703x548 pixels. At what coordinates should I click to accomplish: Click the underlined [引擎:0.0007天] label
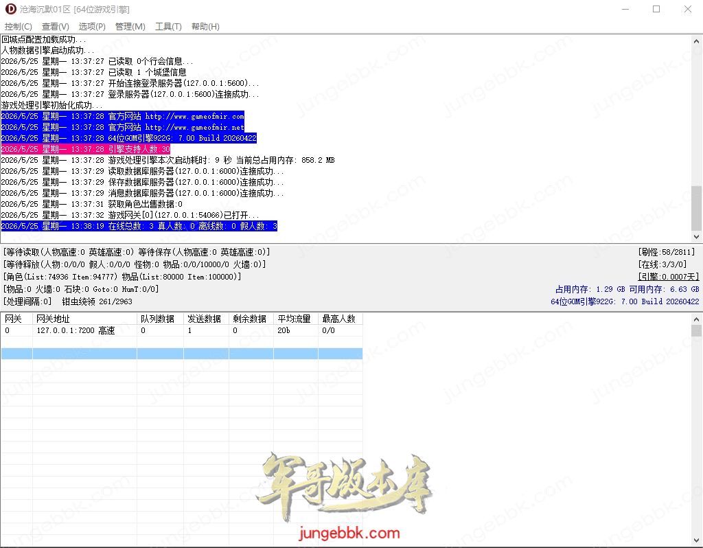[x=669, y=277]
